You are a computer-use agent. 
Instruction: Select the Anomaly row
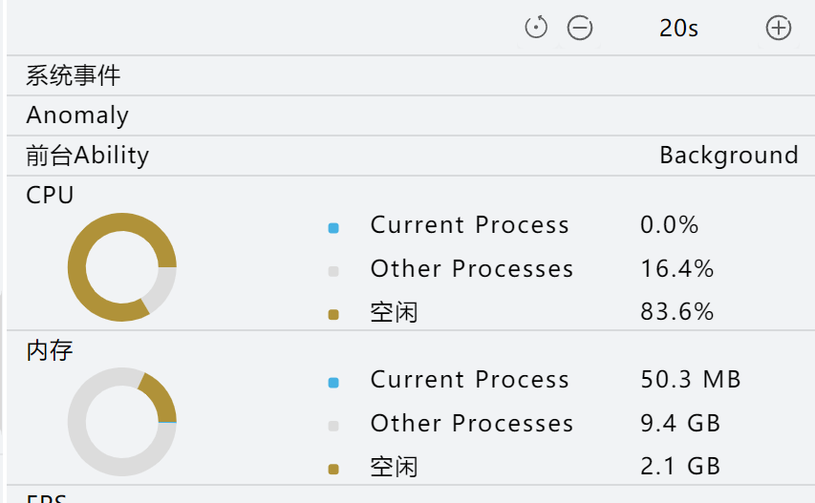click(411, 115)
